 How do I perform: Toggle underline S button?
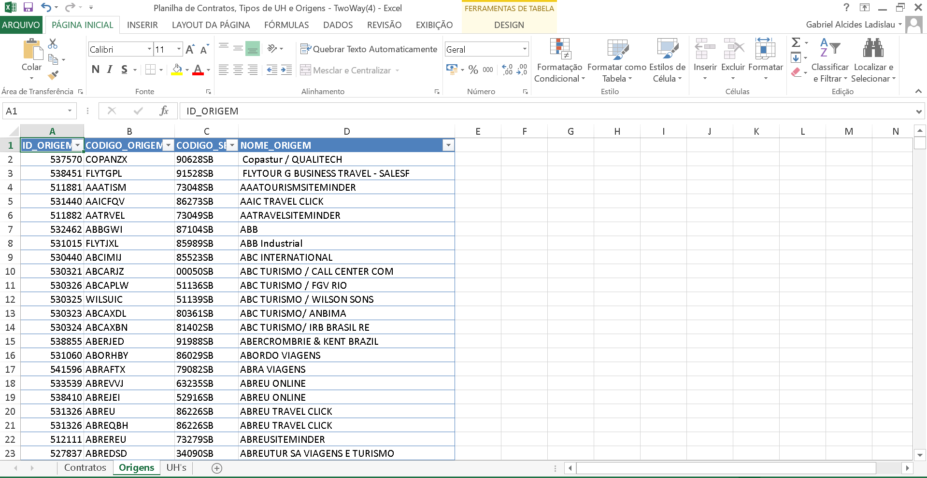click(124, 70)
